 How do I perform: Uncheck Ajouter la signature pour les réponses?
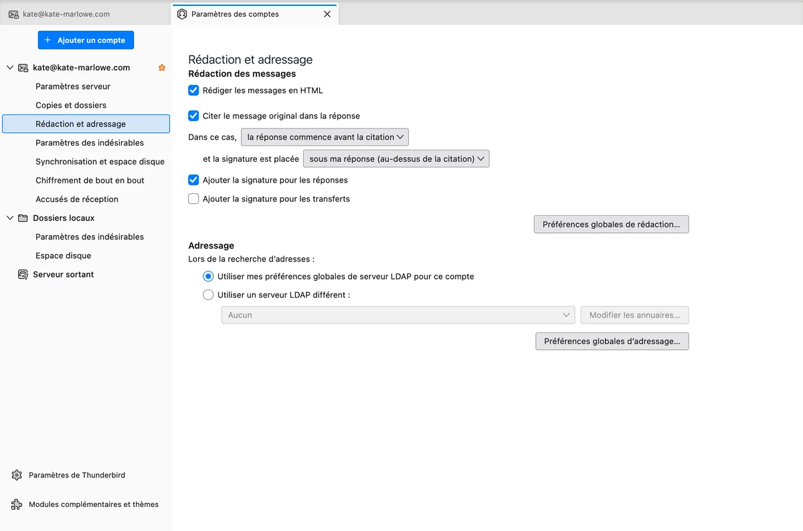click(x=193, y=180)
